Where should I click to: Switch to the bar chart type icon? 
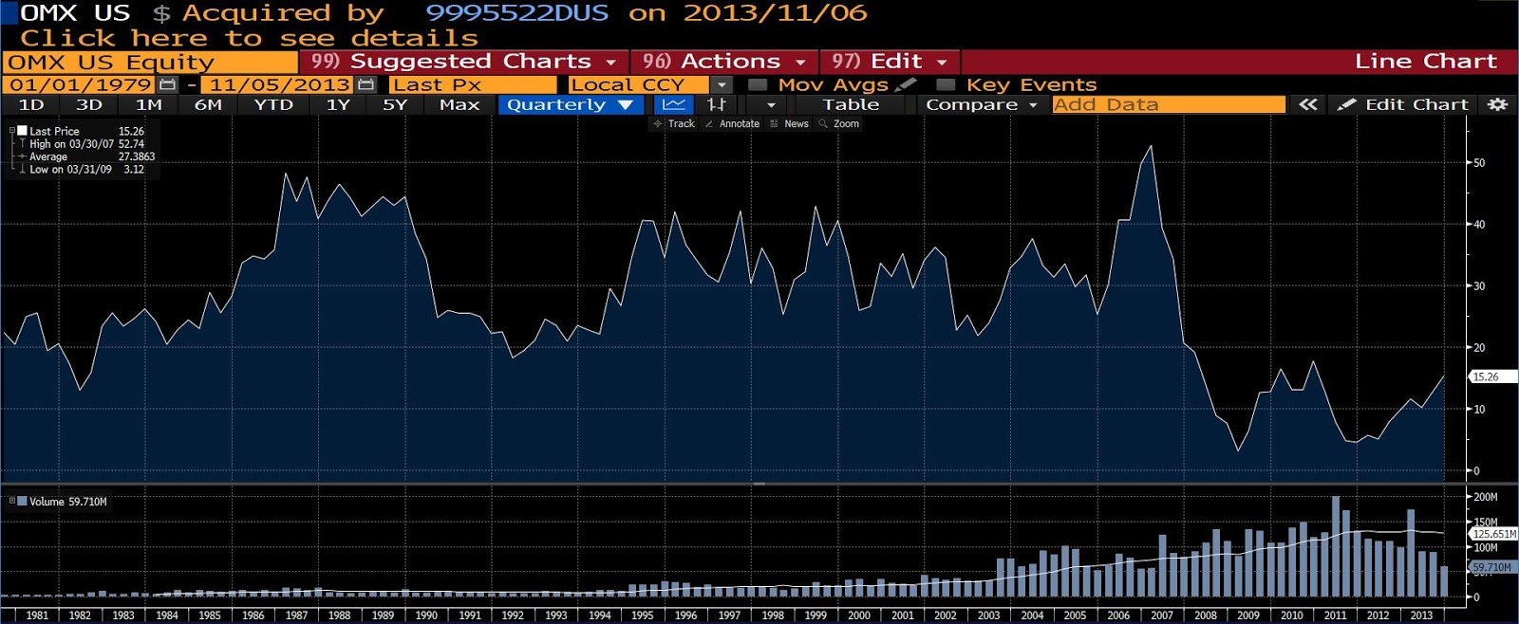tap(717, 104)
